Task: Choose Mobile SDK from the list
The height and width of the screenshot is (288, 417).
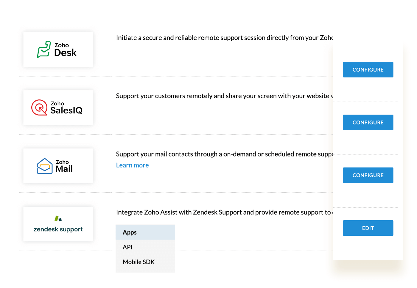Action: [139, 262]
